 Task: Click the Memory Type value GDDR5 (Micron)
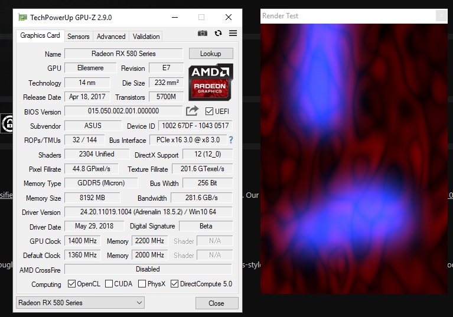(101, 183)
